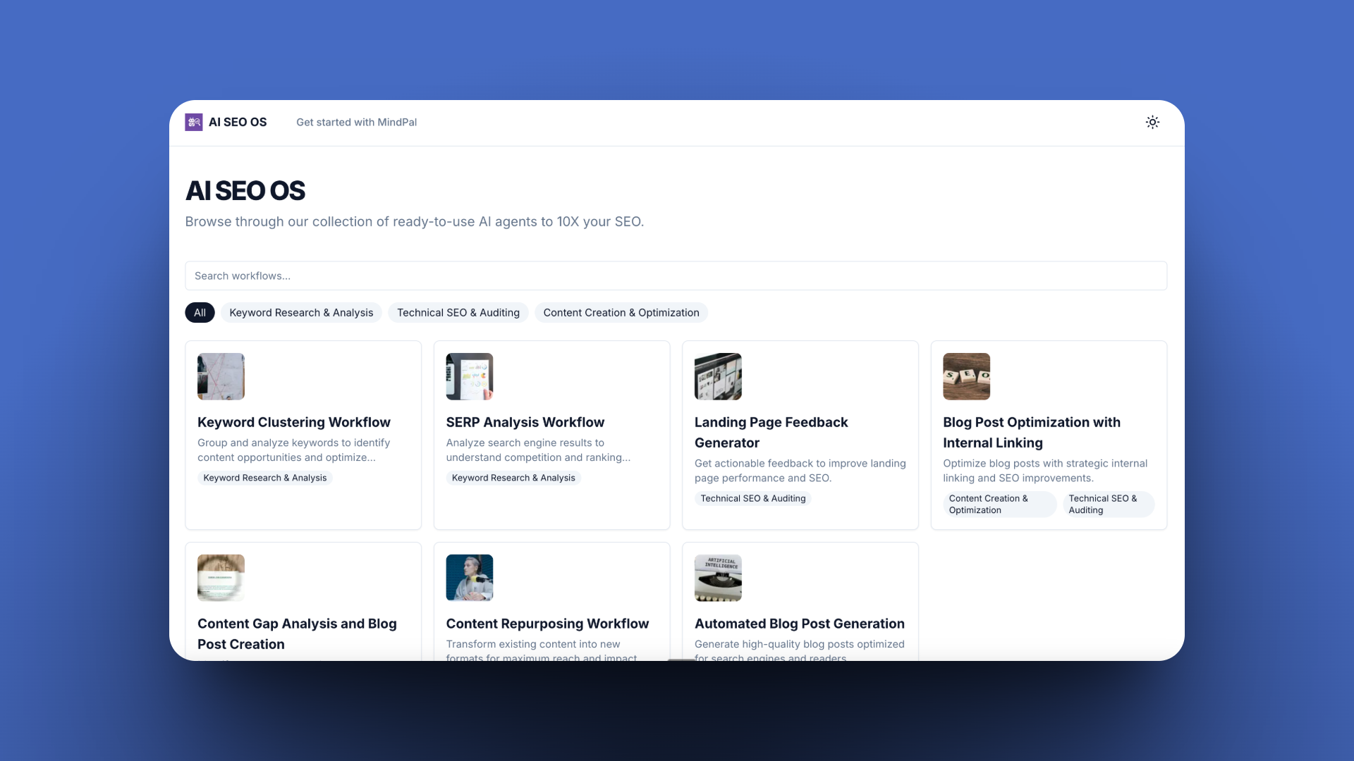Open Blog Post Optimization with Internal Linking
Viewport: 1354px width, 761px height.
click(x=1031, y=432)
